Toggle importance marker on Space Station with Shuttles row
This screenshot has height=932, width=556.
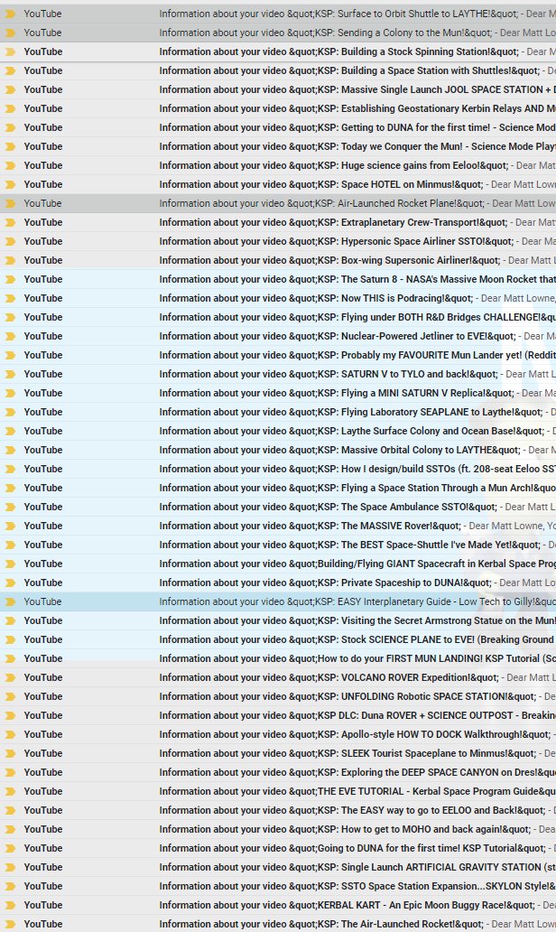(x=10, y=70)
